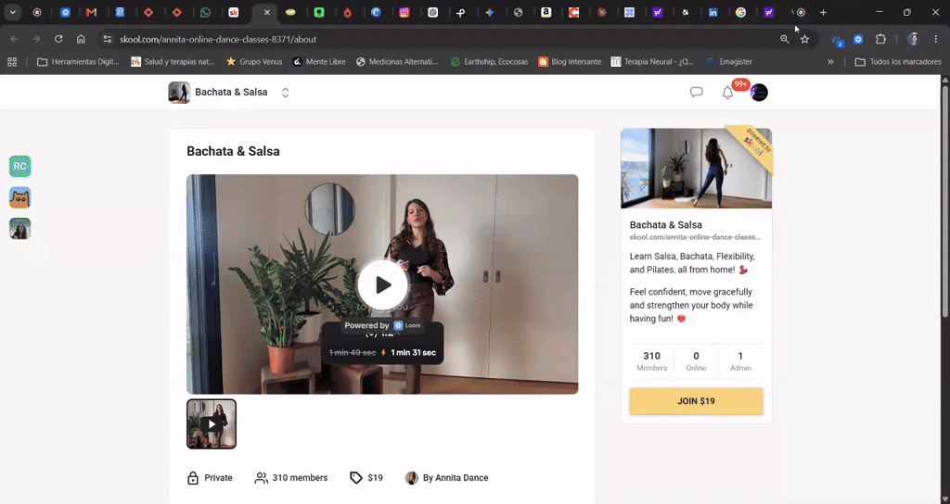Viewport: 950px width, 504px height.
Task: Play the main Loom intro video
Action: click(x=382, y=284)
